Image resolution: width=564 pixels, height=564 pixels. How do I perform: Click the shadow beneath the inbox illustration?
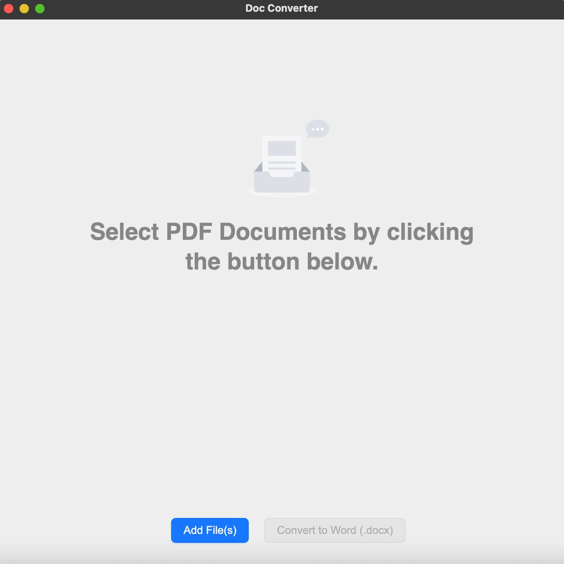[282, 194]
